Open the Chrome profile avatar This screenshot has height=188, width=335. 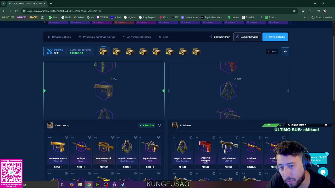[325, 11]
